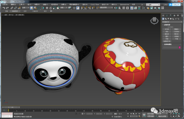
Task: Click the Align tool icon
Action: 119,8
